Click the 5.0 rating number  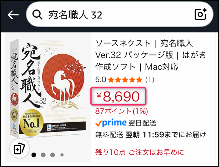pyautogui.click(x=101, y=80)
